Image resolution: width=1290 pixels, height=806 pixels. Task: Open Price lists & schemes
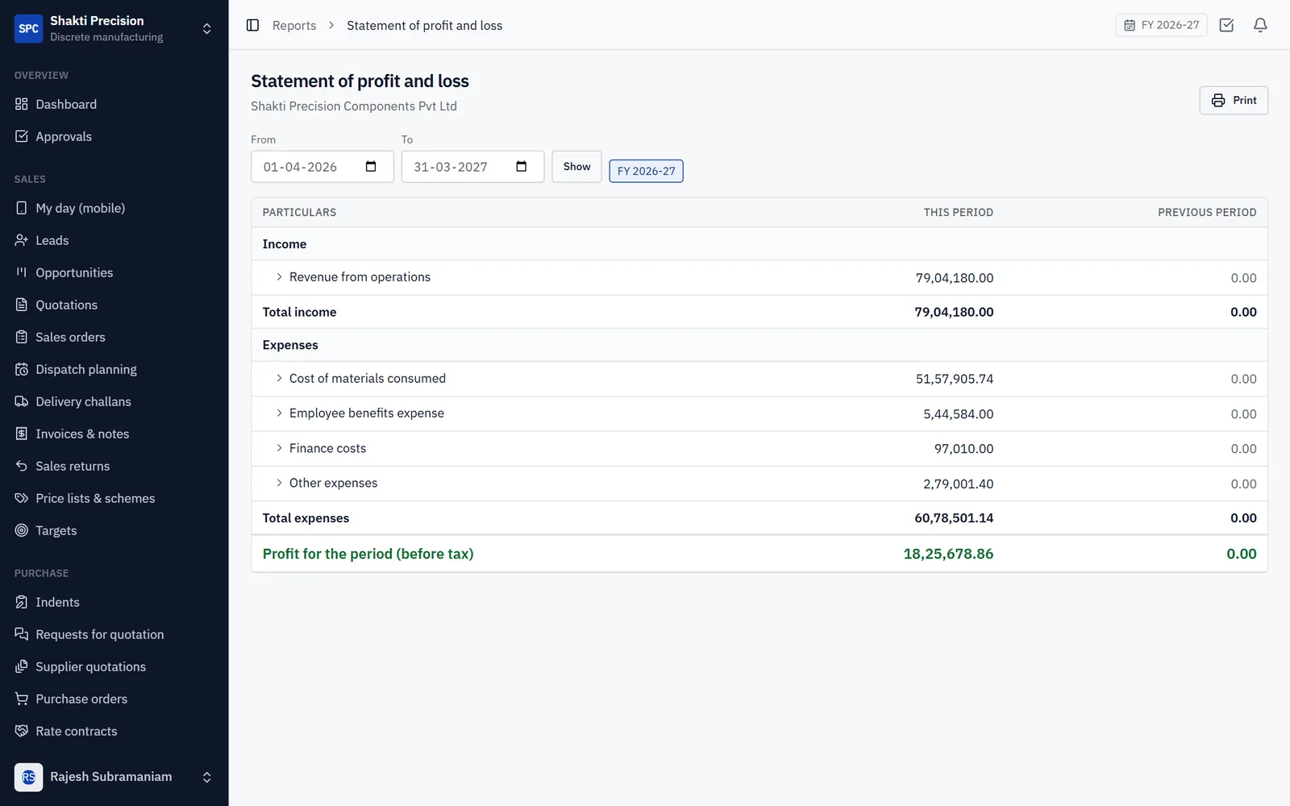coord(114,498)
